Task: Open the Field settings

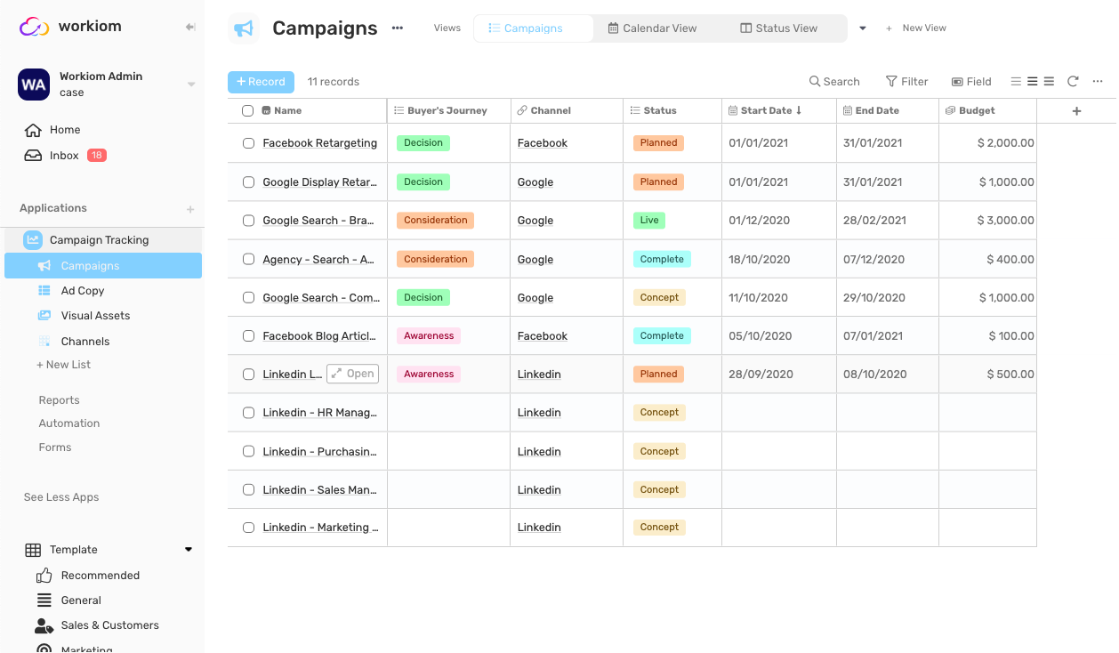Action: [970, 81]
